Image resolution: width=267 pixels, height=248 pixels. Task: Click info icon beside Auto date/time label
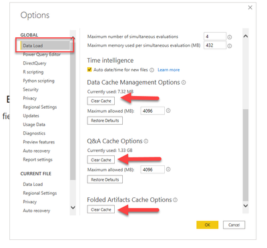point(152,70)
